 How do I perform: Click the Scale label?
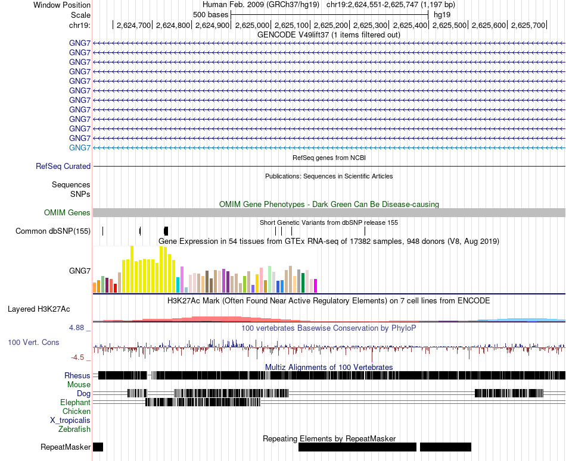[x=80, y=15]
